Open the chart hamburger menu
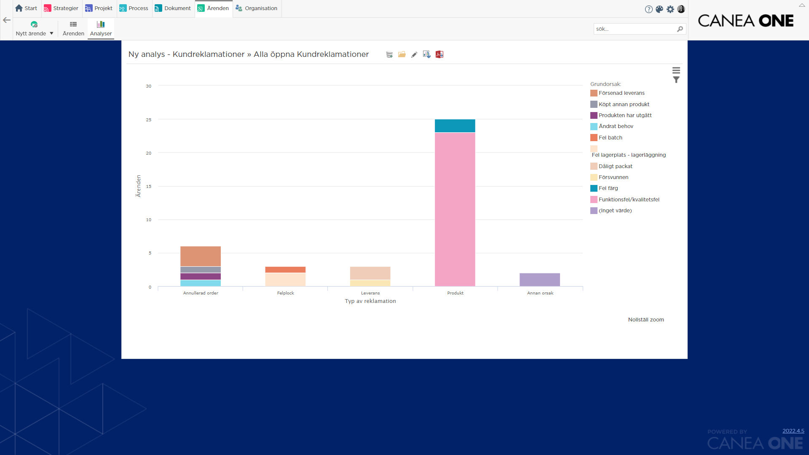This screenshot has width=809, height=455. pyautogui.click(x=676, y=70)
